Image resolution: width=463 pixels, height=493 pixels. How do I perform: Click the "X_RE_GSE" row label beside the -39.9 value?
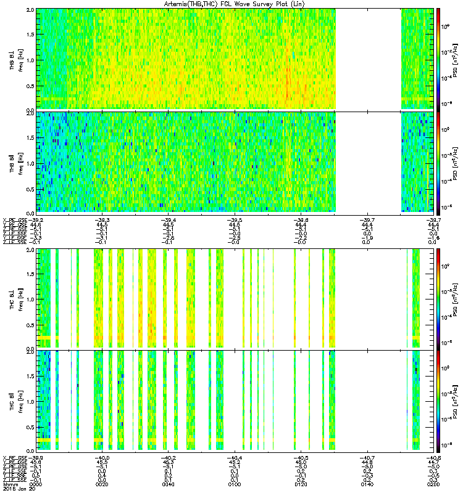click(x=15, y=458)
